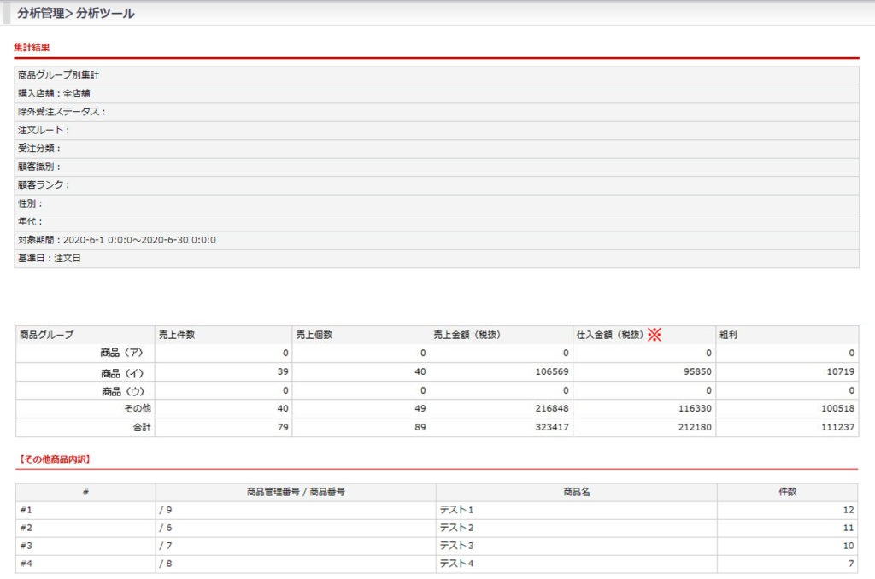
Task: Click the 商品（ア） row label
Action: pyautogui.click(x=122, y=353)
